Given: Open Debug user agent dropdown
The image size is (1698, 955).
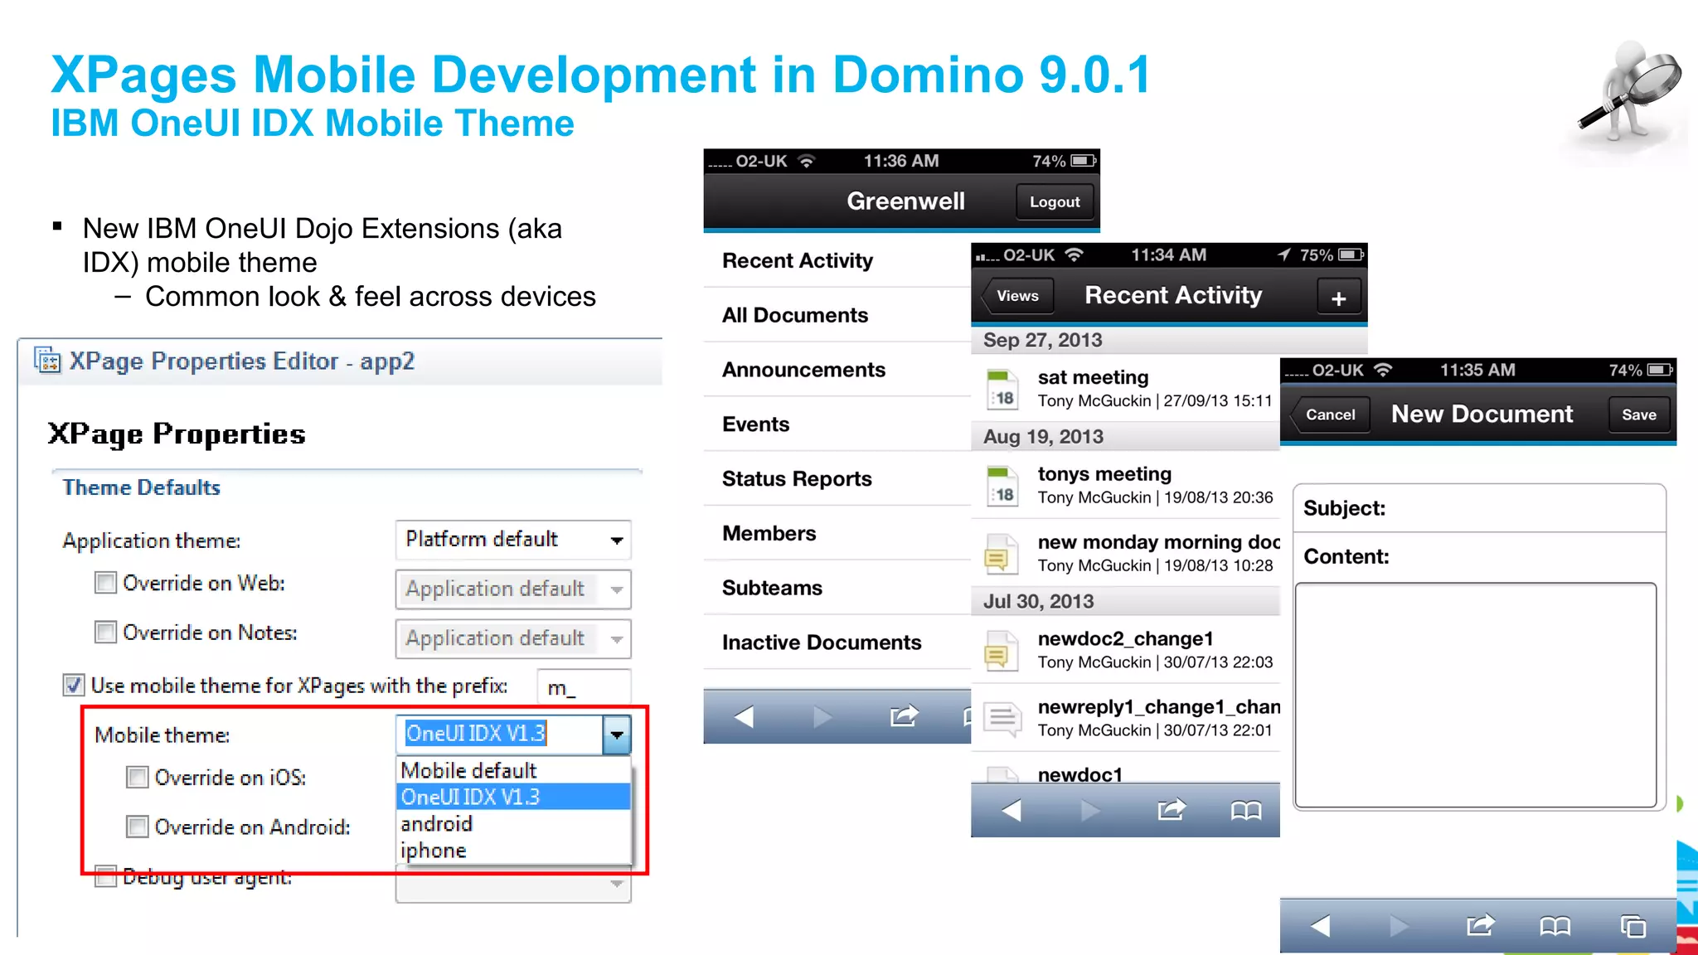Looking at the screenshot, I should (513, 885).
